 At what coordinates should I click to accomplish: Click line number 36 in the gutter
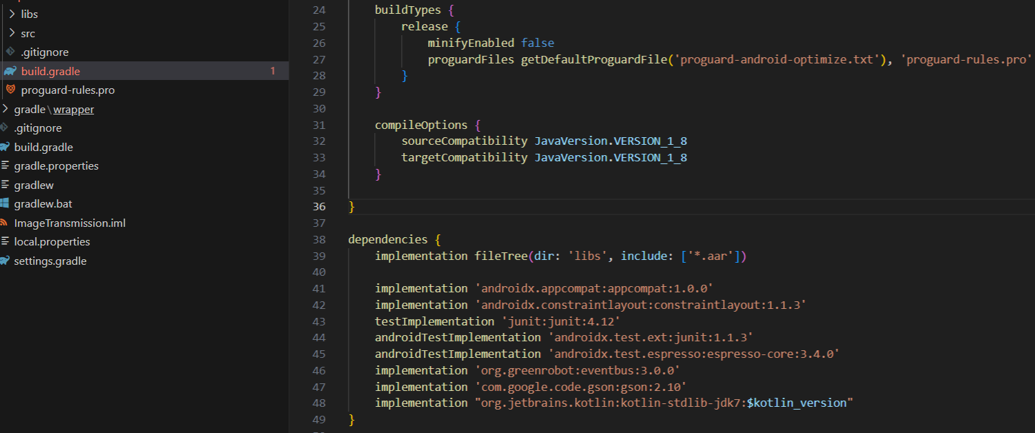(318, 207)
